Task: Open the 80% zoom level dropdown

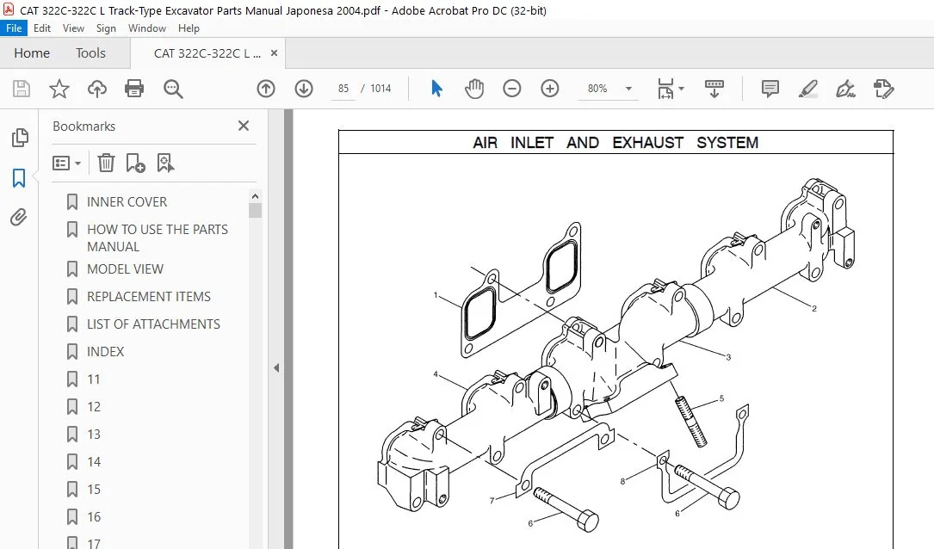Action: (628, 89)
